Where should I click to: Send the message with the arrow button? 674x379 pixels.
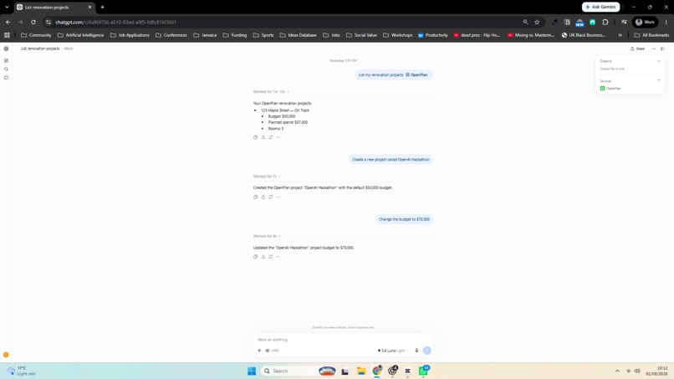click(x=426, y=351)
